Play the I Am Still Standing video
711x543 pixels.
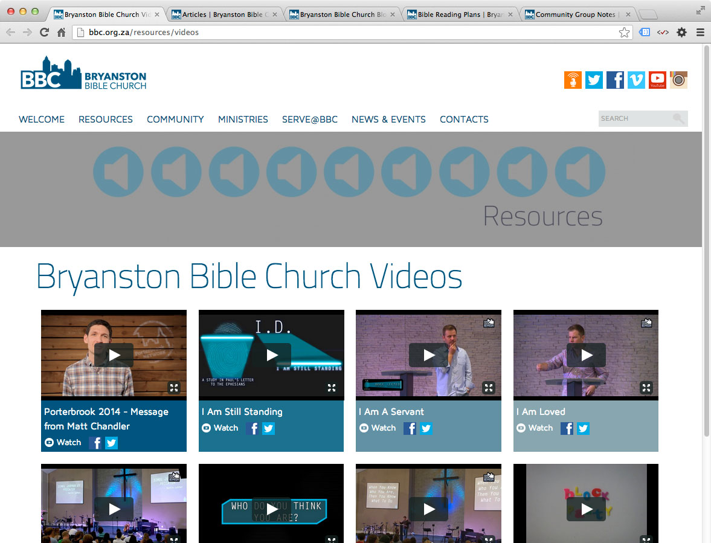[x=272, y=355]
